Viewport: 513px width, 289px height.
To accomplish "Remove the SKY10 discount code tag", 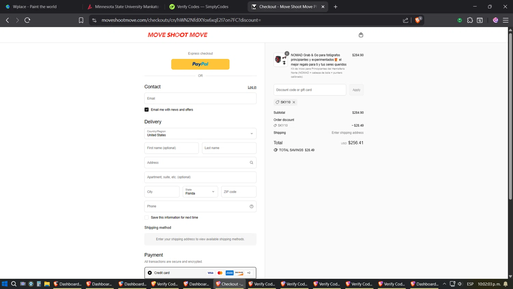I will tap(294, 102).
